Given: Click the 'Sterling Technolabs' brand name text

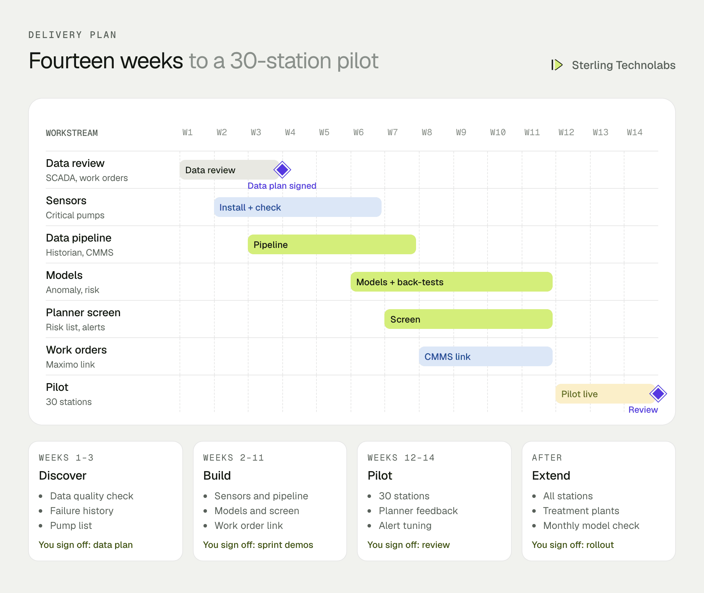Looking at the screenshot, I should [x=623, y=65].
